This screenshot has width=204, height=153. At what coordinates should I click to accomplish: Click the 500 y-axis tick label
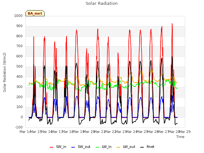[19, 67]
